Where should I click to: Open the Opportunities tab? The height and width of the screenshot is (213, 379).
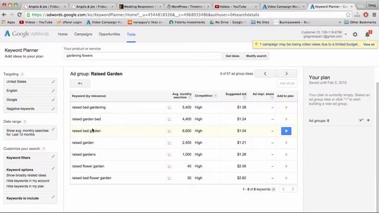(109, 34)
